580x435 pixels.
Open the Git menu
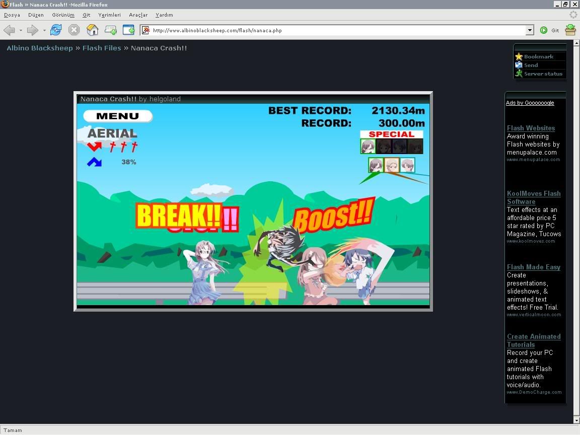pos(87,15)
